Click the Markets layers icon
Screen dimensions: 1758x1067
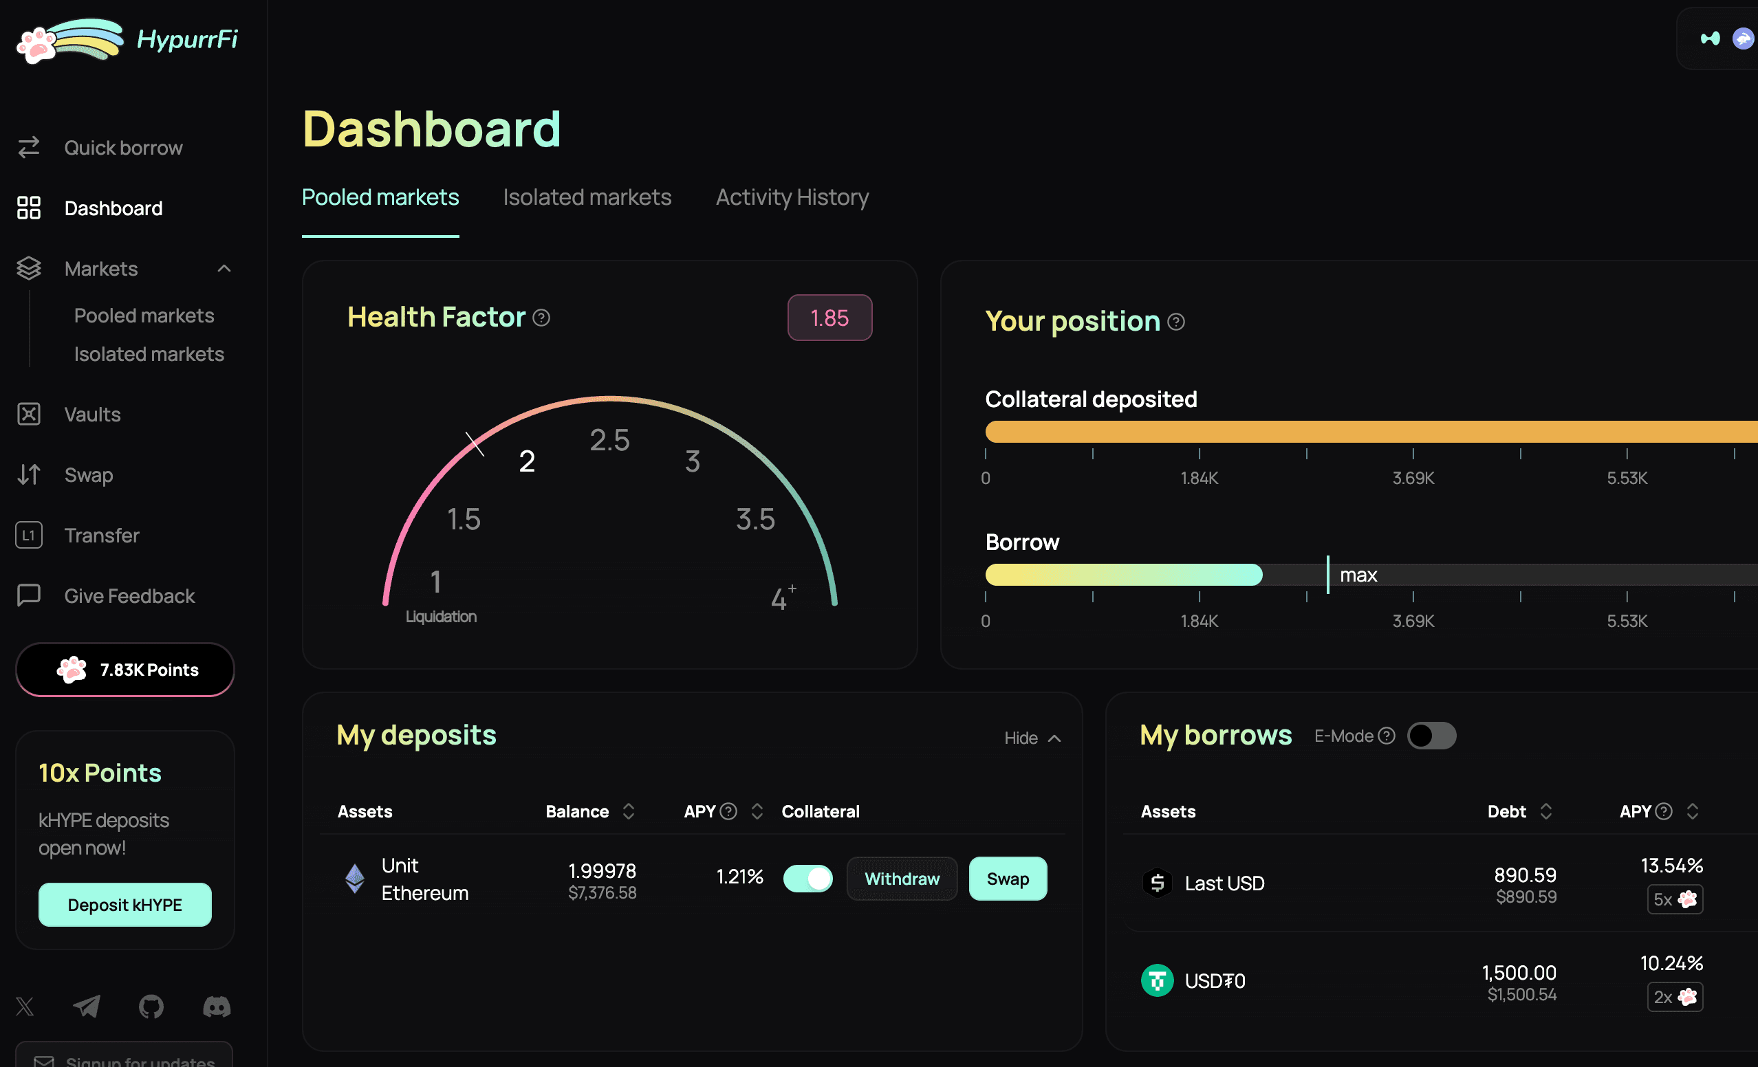pos(28,269)
